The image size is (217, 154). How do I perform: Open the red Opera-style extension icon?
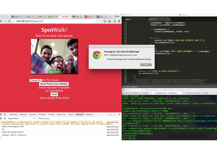tap(105, 21)
